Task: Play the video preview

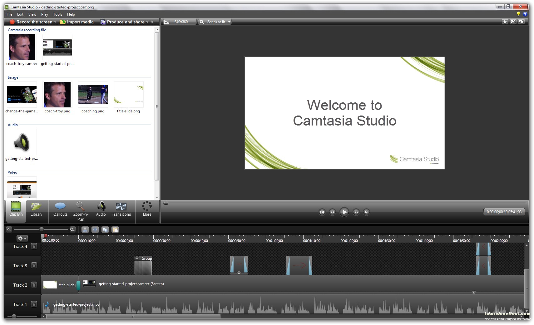Action: pyautogui.click(x=344, y=212)
